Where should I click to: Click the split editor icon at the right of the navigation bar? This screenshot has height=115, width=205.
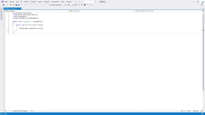[x=203, y=11]
